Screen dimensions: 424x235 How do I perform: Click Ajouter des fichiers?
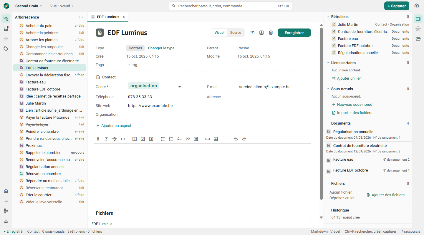tap(385, 195)
